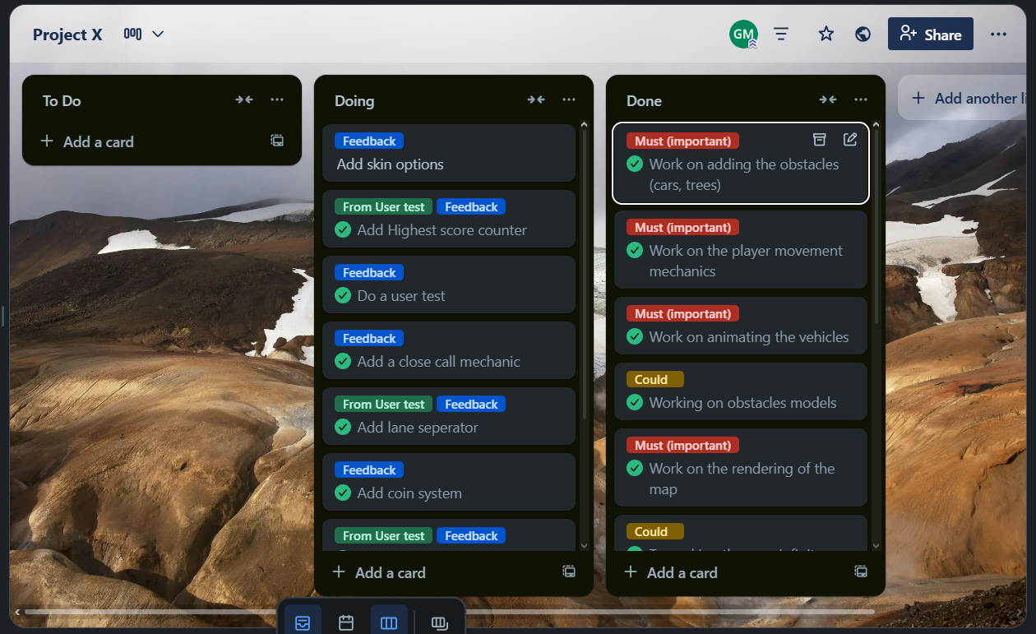1036x634 pixels.
Task: Uncheck 'Do a user test' card
Action: click(x=343, y=296)
